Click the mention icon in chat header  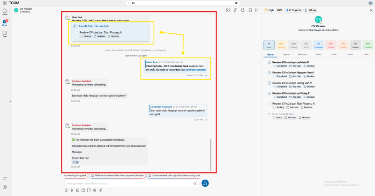tap(236, 10)
